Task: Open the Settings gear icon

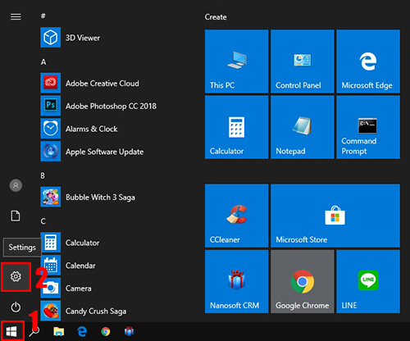Action: pyautogui.click(x=16, y=276)
